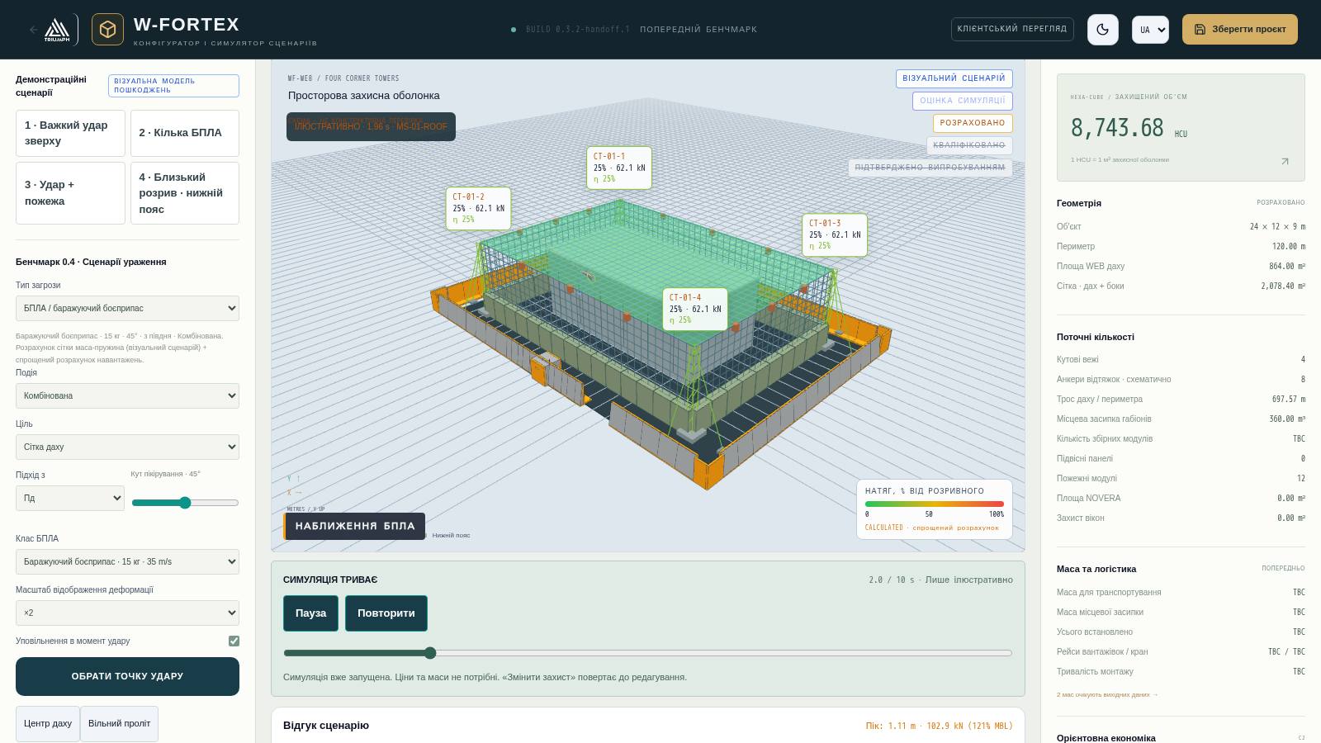Click the Візуальний сценарій badge
This screenshot has height=743, width=1321.
[x=954, y=78]
